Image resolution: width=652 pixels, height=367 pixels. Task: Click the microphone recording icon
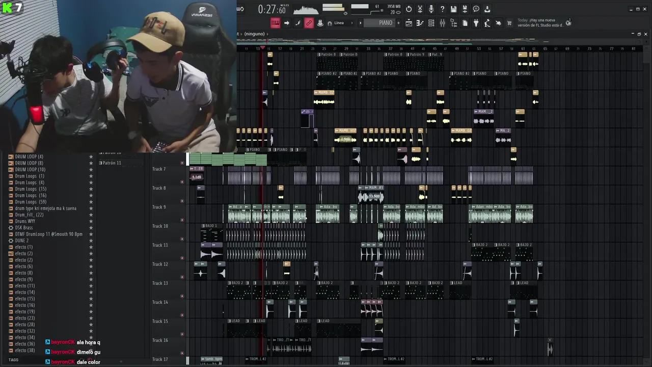tap(431, 9)
